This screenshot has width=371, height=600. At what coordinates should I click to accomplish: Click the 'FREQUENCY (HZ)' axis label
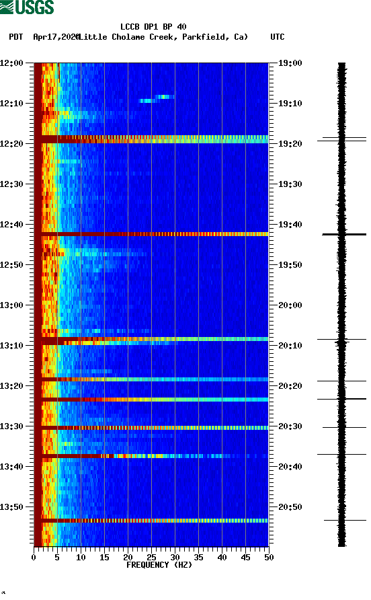click(x=159, y=565)
